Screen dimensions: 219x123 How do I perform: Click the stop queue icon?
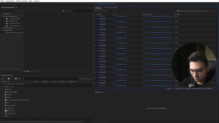(211, 11)
